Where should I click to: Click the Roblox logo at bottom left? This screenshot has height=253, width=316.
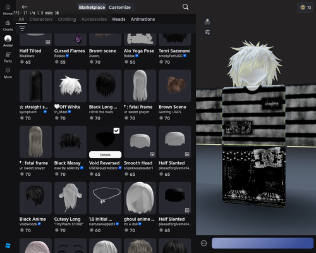click(x=8, y=245)
